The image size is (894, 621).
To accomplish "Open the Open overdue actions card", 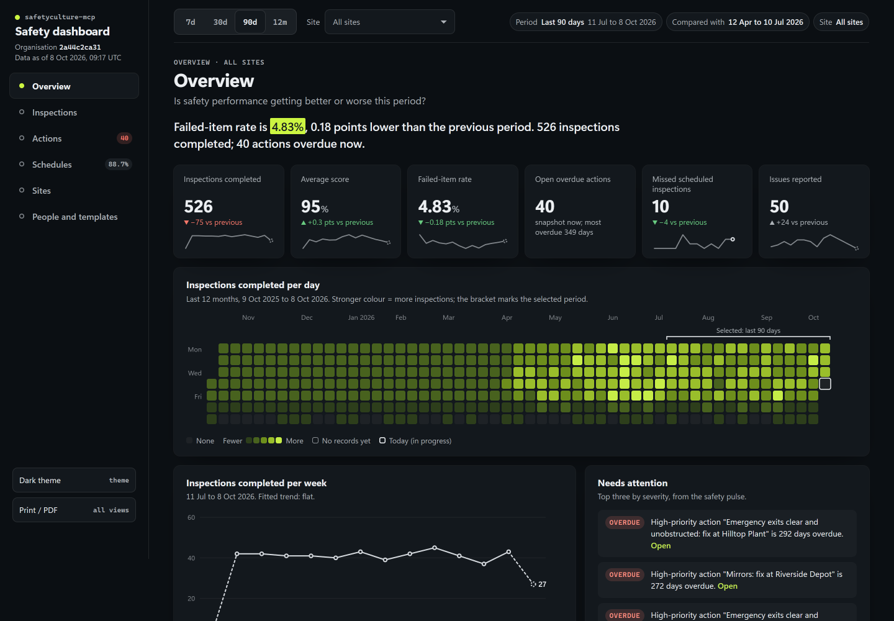I will (x=580, y=211).
